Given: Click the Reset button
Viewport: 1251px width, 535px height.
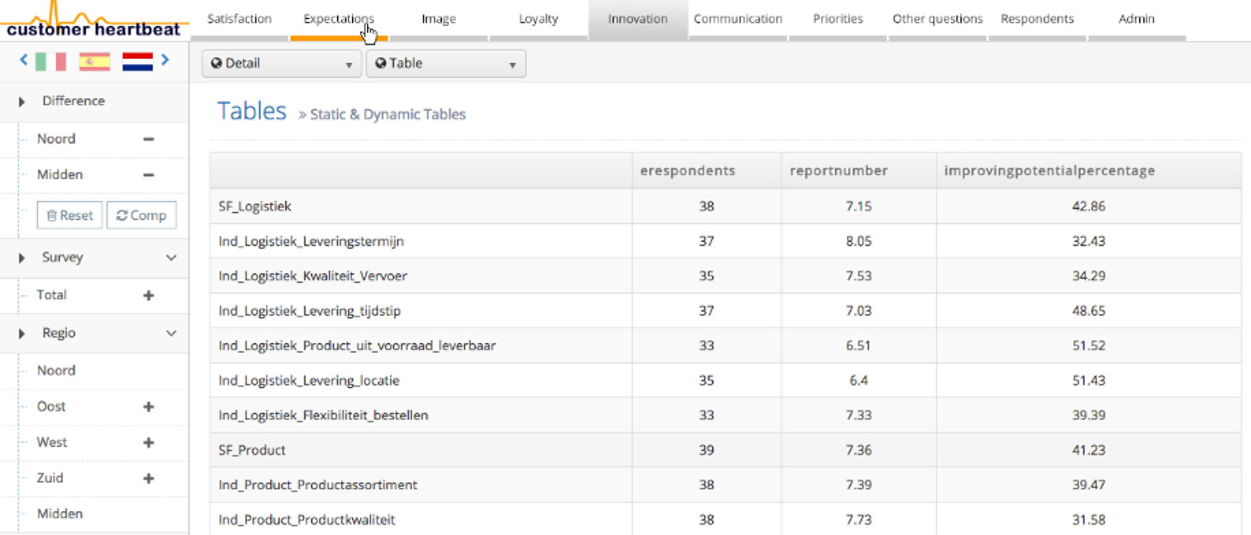Looking at the screenshot, I should pos(69,216).
